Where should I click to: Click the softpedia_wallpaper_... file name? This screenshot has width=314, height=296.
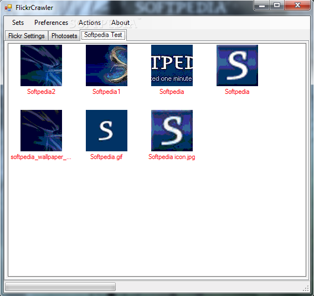click(41, 157)
